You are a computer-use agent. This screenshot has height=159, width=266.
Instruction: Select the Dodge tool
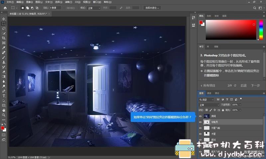[4, 86]
